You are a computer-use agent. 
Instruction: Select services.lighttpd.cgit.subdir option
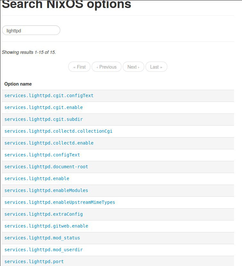coord(44,120)
